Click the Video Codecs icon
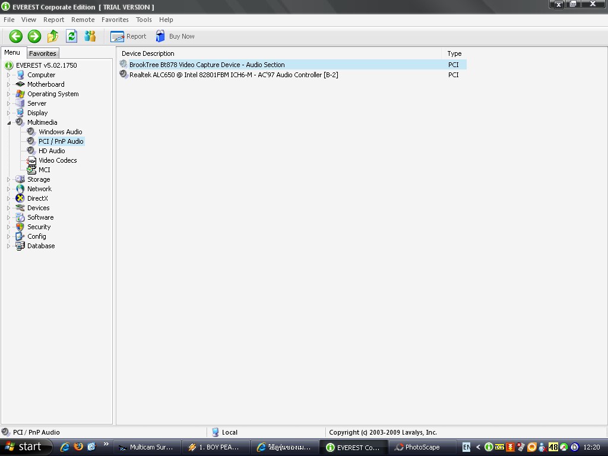 31,160
